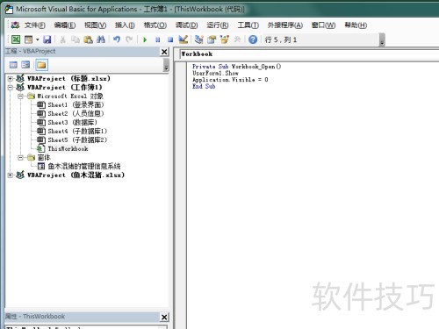Open 外接程序(A) menu

[285, 25]
